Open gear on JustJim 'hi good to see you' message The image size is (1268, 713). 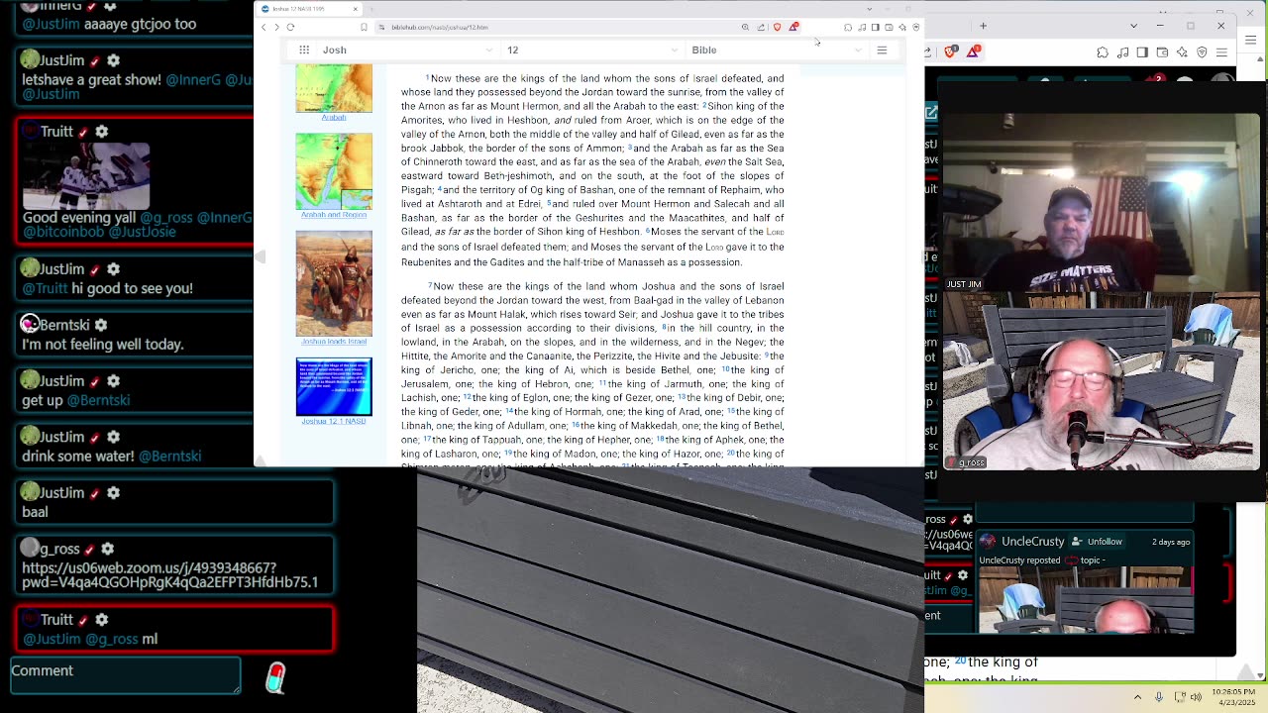113,269
